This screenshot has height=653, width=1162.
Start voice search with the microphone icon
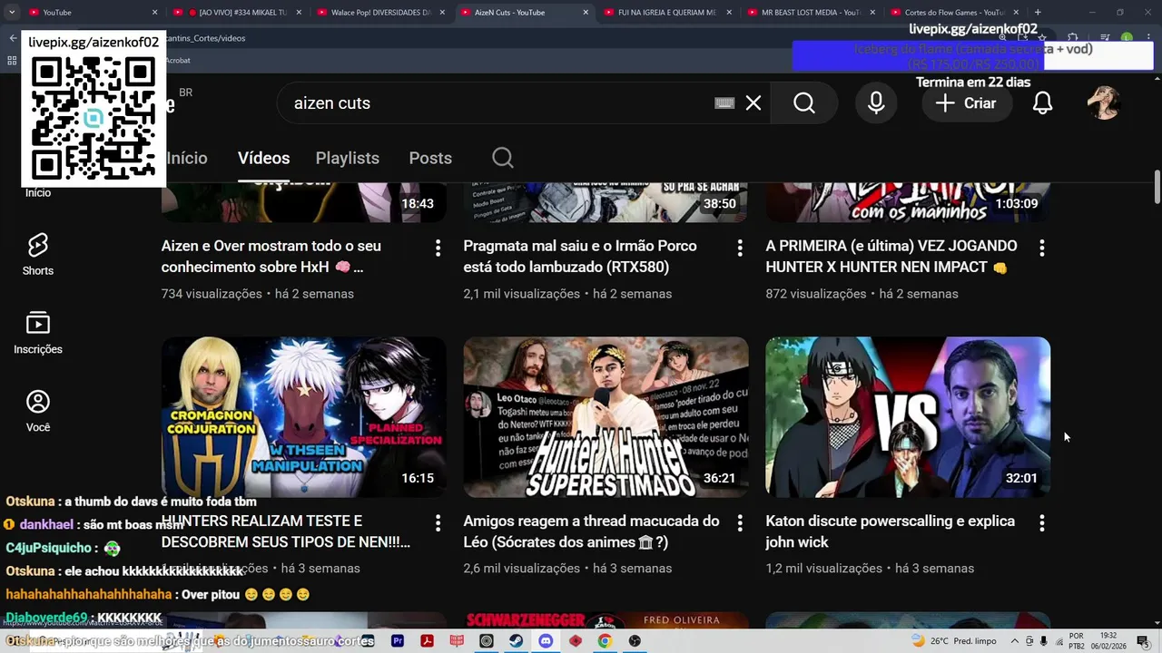pos(876,103)
